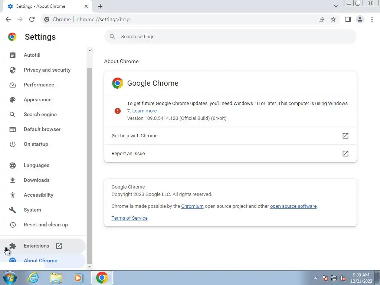
Task: Click the address bar URL
Action: coord(103,19)
